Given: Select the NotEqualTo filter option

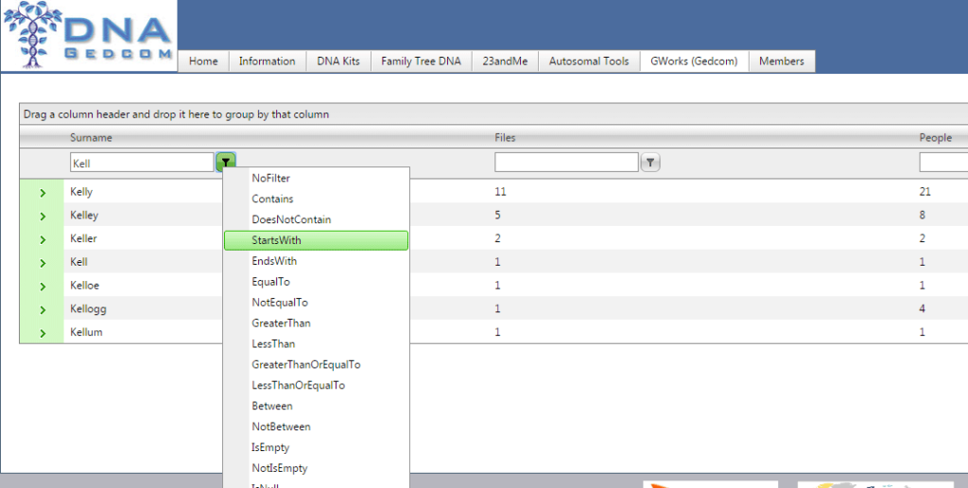Looking at the screenshot, I should pyautogui.click(x=316, y=302).
